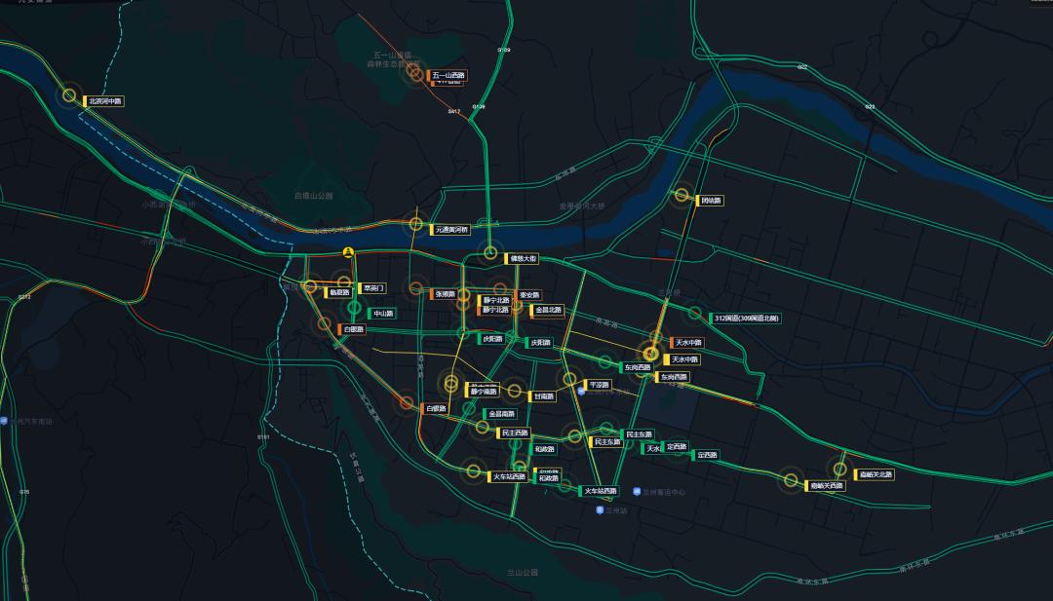Click the ring marker next to 团结路 label
This screenshot has width=1053, height=601.
[x=683, y=194]
